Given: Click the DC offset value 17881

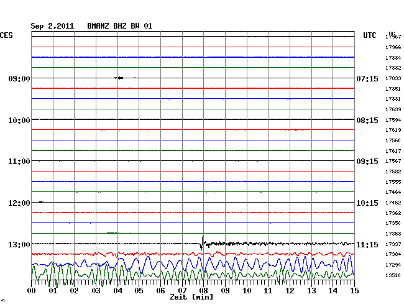Looking at the screenshot, I should [393, 99].
